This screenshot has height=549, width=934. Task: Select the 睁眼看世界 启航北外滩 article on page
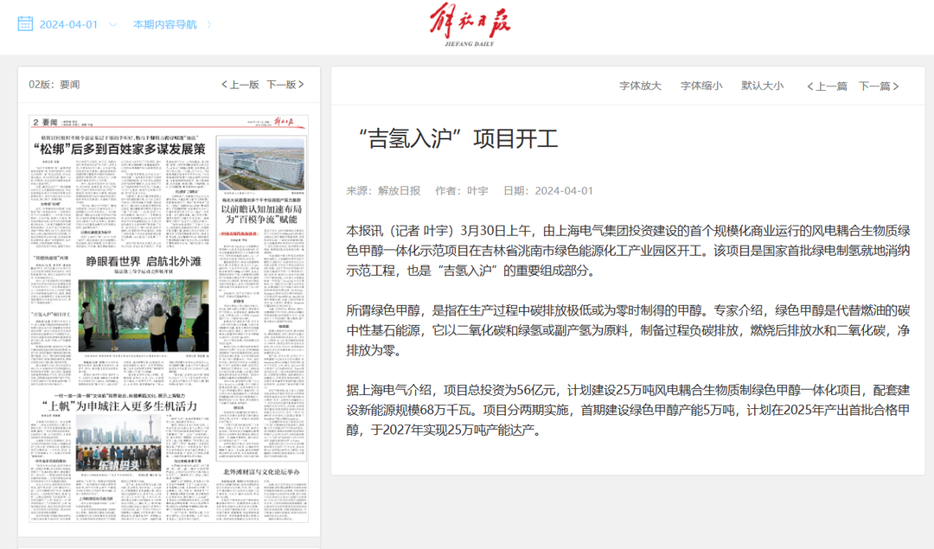click(144, 261)
